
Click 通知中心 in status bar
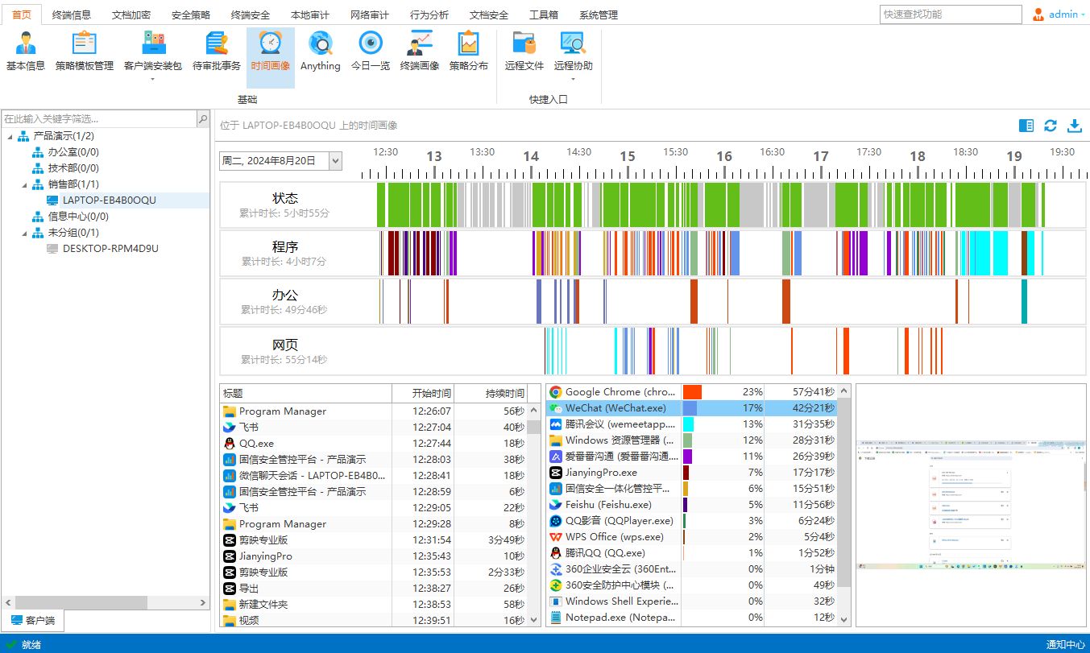[1065, 644]
